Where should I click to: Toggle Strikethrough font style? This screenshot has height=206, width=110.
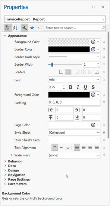(93, 87)
